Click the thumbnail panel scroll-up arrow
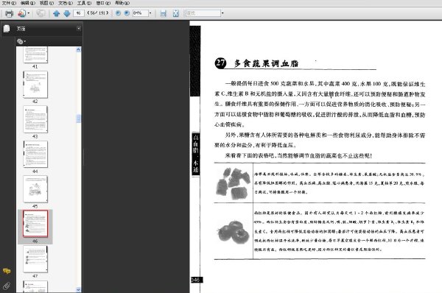This screenshot has width=442, height=293. [78, 49]
